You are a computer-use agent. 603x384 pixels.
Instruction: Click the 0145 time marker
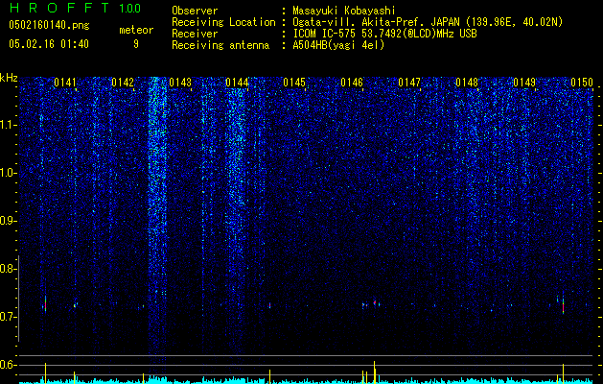(x=294, y=83)
